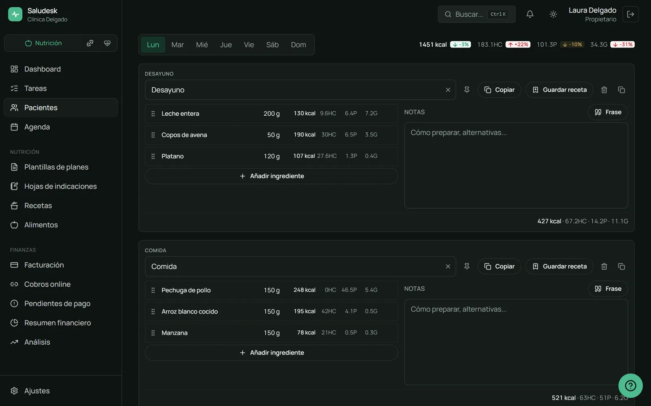
Task: Navigate to Facturación
Action: 61,265
